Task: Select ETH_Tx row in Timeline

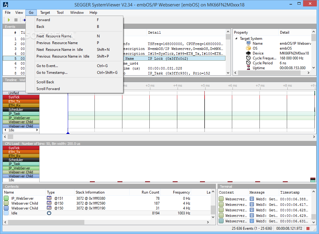Action: coord(21,101)
